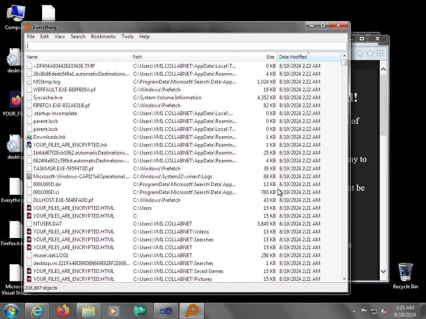The width and height of the screenshot is (426, 319).
Task: Select the ntuser.dat.LOG1 file
Action: tap(51, 255)
